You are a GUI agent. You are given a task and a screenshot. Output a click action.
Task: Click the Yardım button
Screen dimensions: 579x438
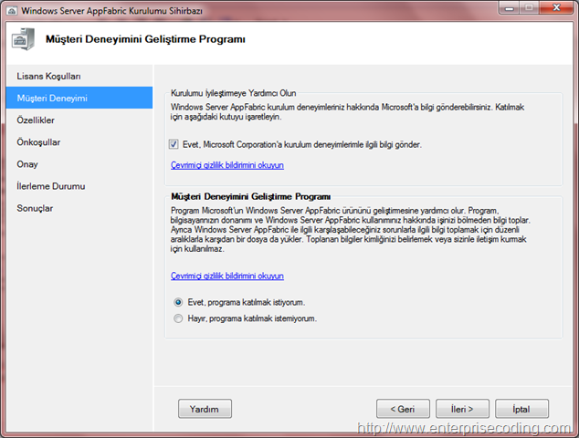(x=205, y=409)
